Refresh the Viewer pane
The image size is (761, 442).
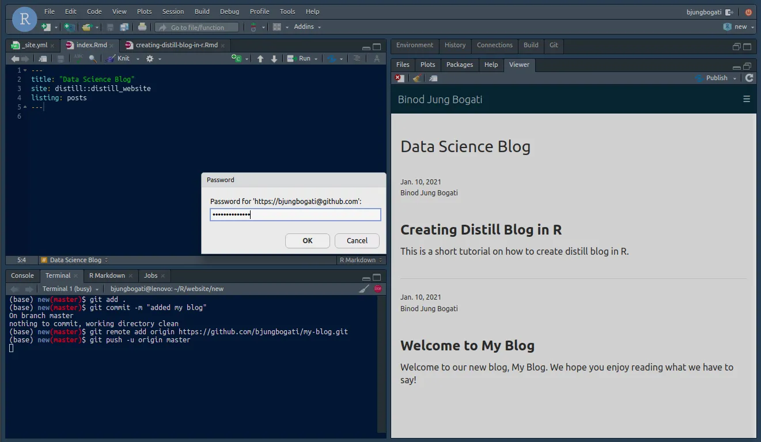click(x=749, y=78)
